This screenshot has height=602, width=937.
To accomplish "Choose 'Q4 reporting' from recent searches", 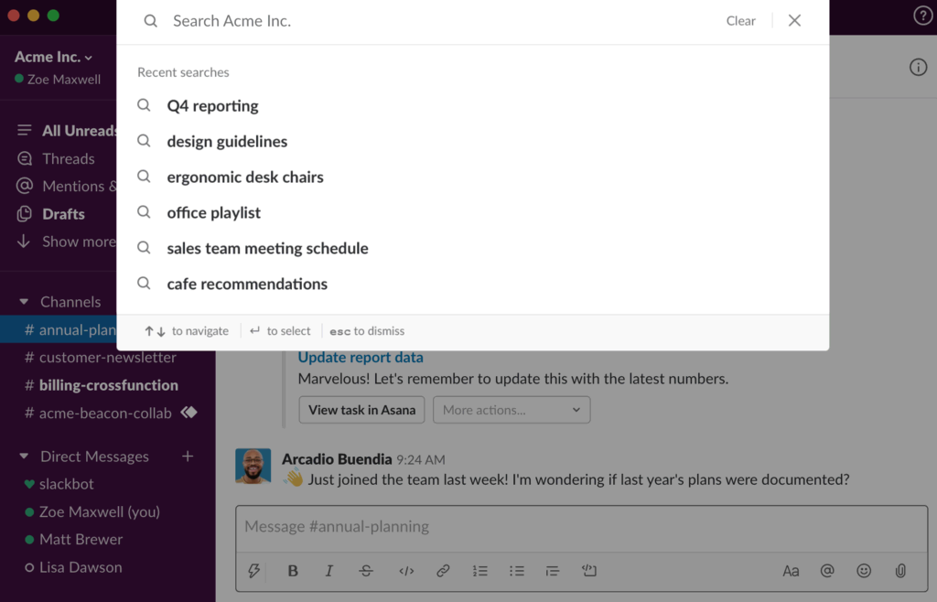I will [212, 105].
